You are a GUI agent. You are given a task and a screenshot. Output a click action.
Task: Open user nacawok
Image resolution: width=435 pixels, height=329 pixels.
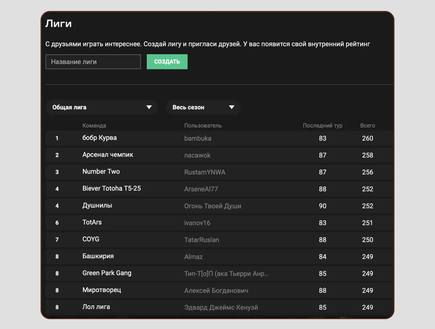[x=197, y=155]
